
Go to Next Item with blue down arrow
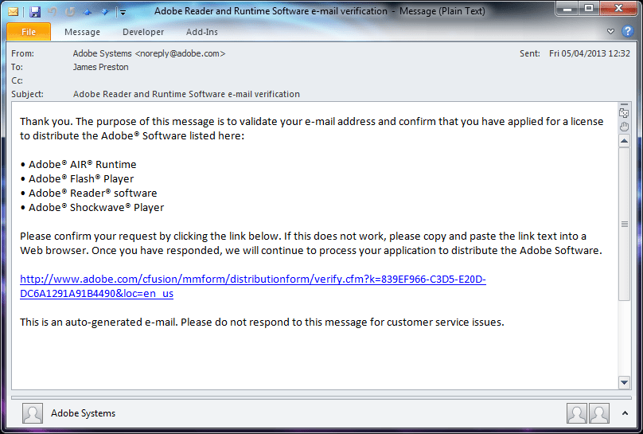[x=105, y=12]
